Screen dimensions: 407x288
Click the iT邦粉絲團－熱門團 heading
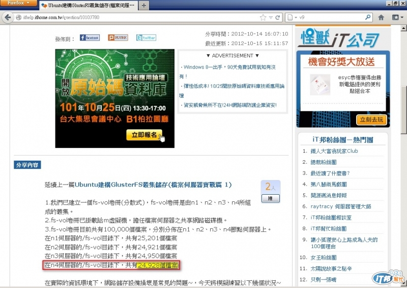[x=343, y=140]
